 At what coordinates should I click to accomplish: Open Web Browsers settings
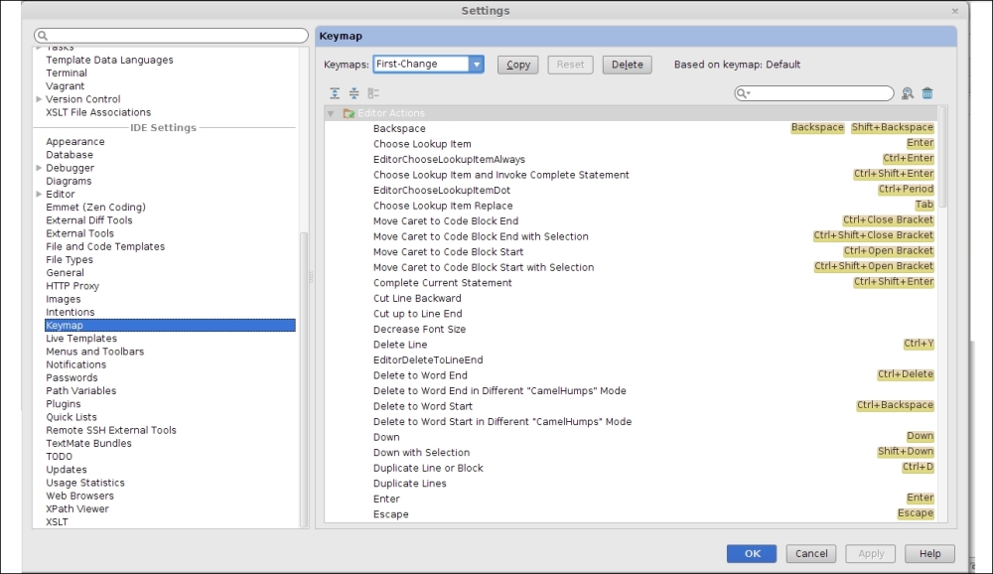pos(79,496)
